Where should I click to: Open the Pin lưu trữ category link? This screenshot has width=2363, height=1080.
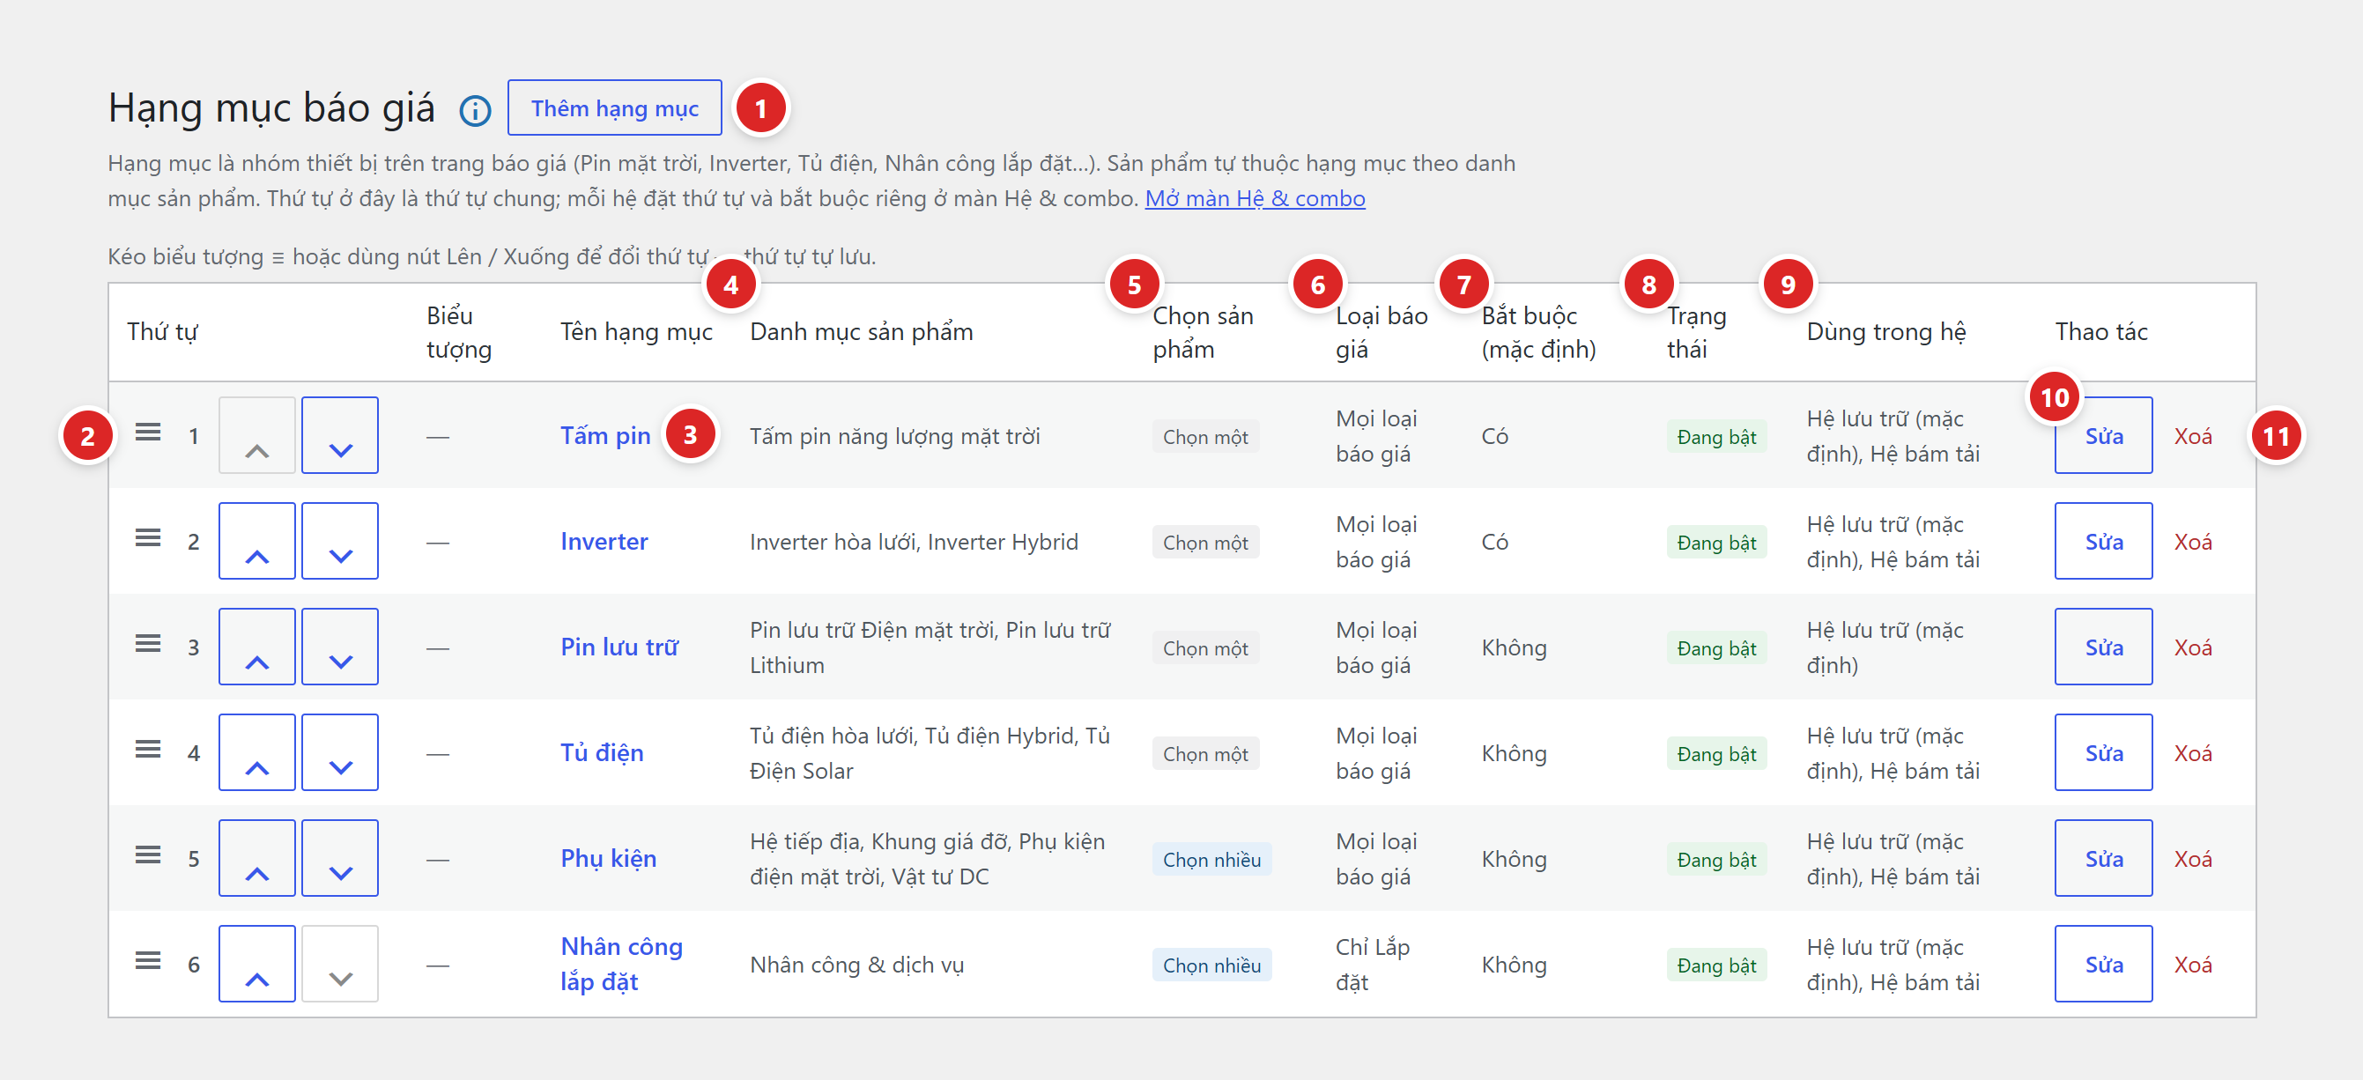pos(619,647)
